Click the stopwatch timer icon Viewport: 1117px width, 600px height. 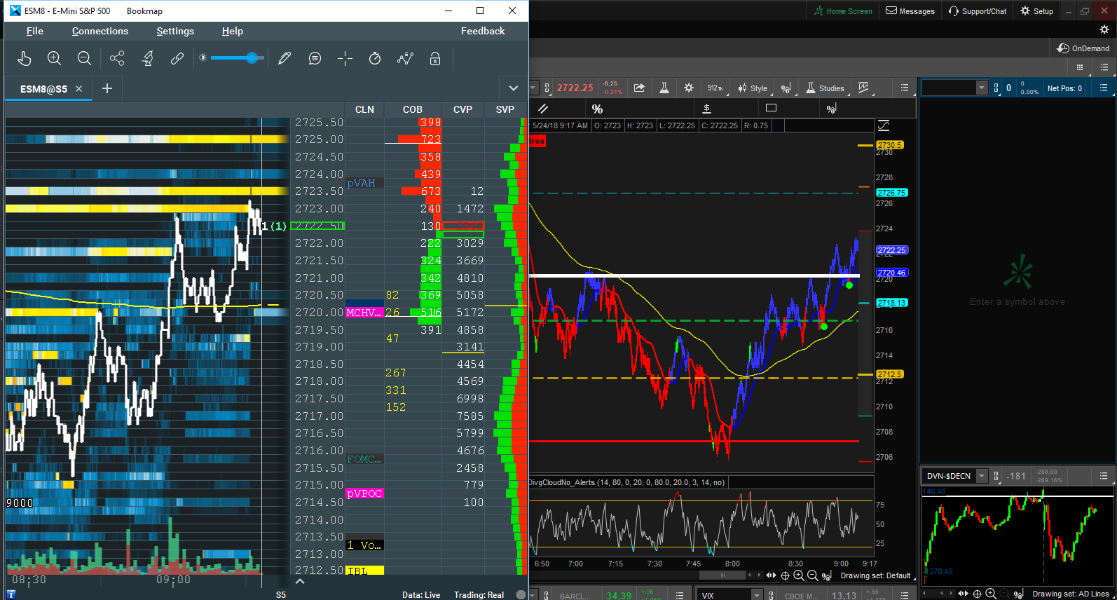[375, 58]
